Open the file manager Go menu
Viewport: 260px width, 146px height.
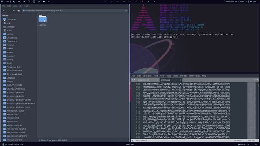point(21,6)
